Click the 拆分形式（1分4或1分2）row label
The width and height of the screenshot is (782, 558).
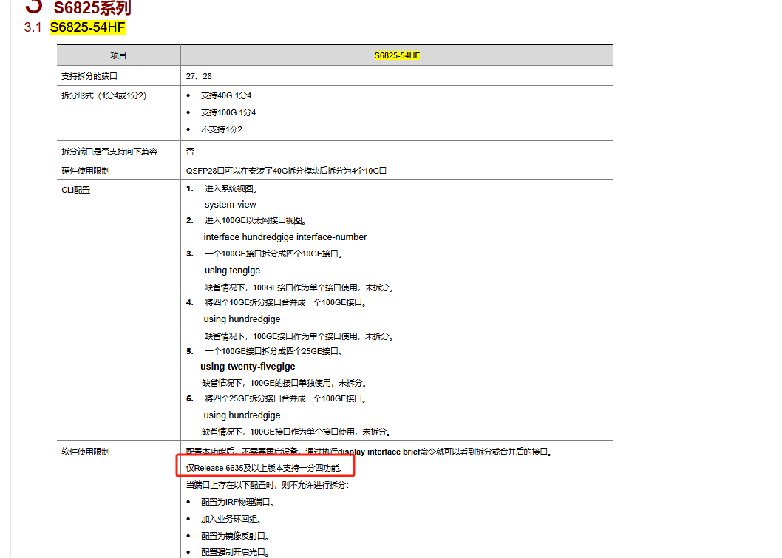pos(103,95)
